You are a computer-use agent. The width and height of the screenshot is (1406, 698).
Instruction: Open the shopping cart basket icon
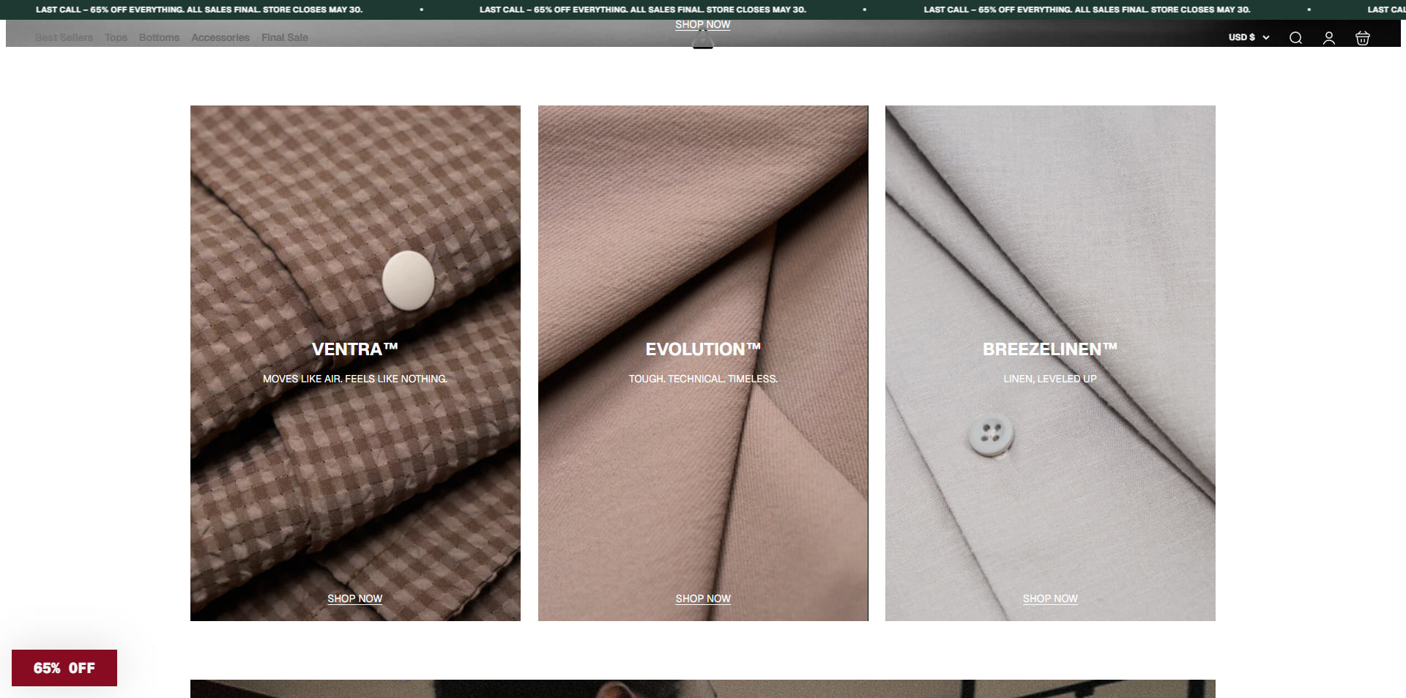point(1363,38)
